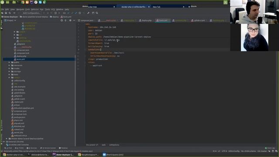The height and width of the screenshot is (157, 279).
Task: Click the PhpStorm launcher in the top panel
Action: point(31,2)
